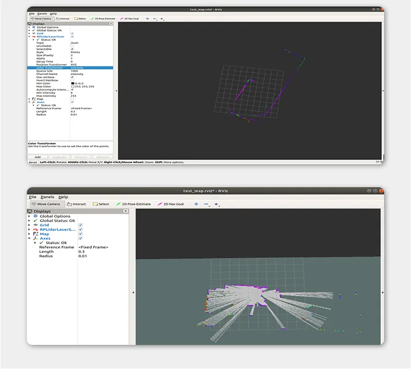Choose Select tool in lower RViz toolbar
Screen dimensions: 411x369
pyautogui.click(x=101, y=204)
